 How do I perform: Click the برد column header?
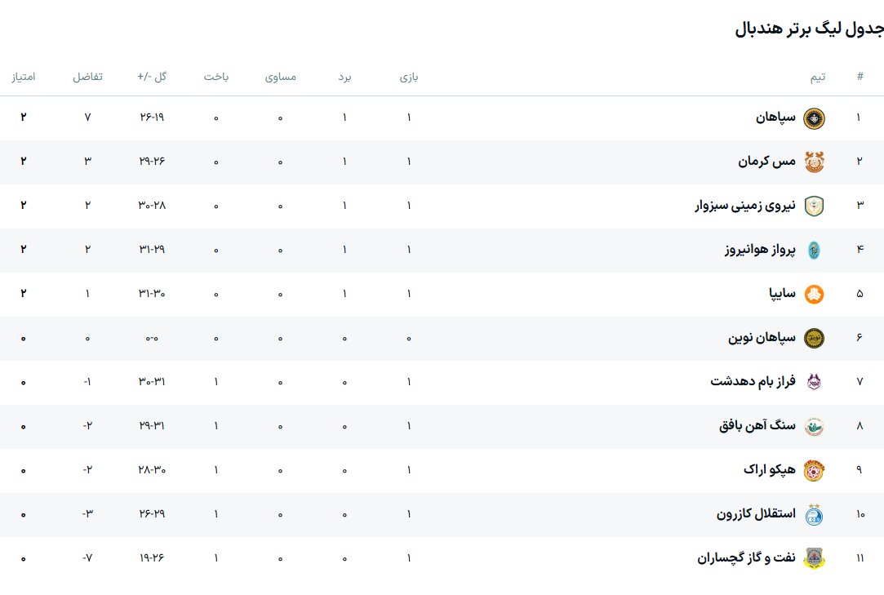[344, 78]
